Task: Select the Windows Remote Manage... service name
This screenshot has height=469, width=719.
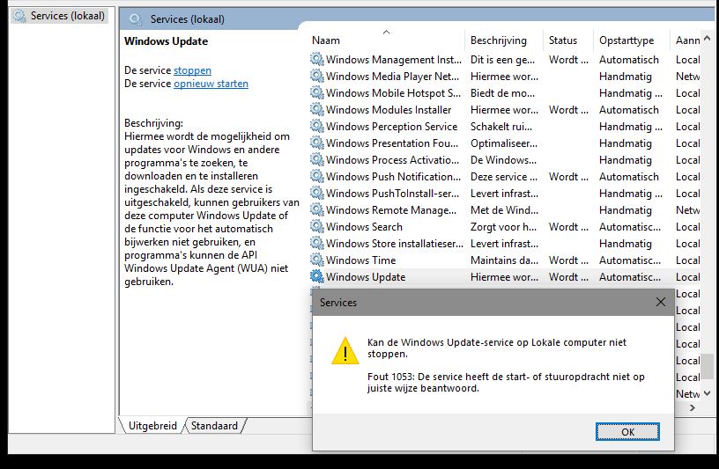Action: coord(391,210)
